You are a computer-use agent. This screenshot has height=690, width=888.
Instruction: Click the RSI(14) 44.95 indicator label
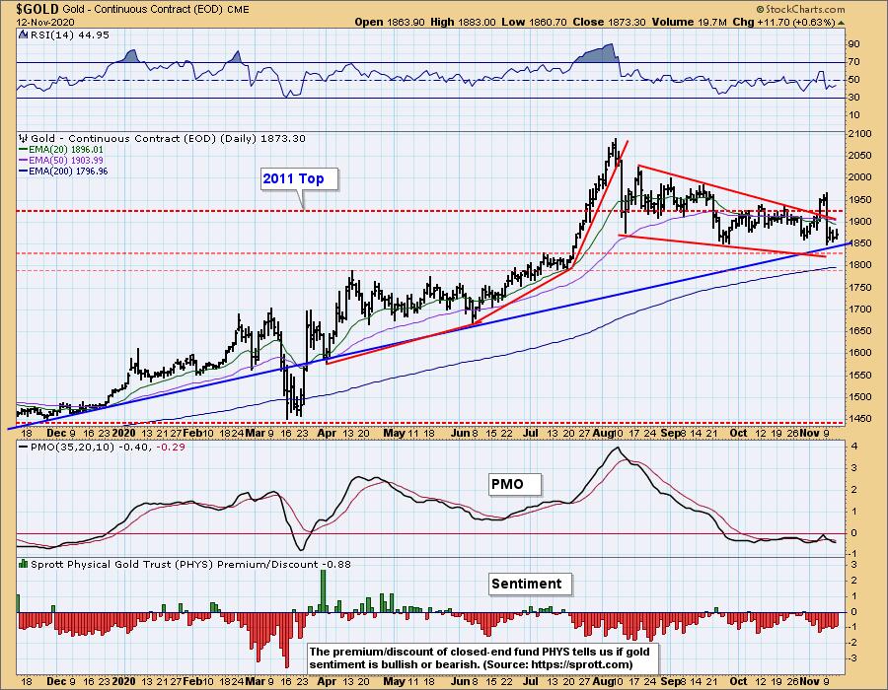70,35
